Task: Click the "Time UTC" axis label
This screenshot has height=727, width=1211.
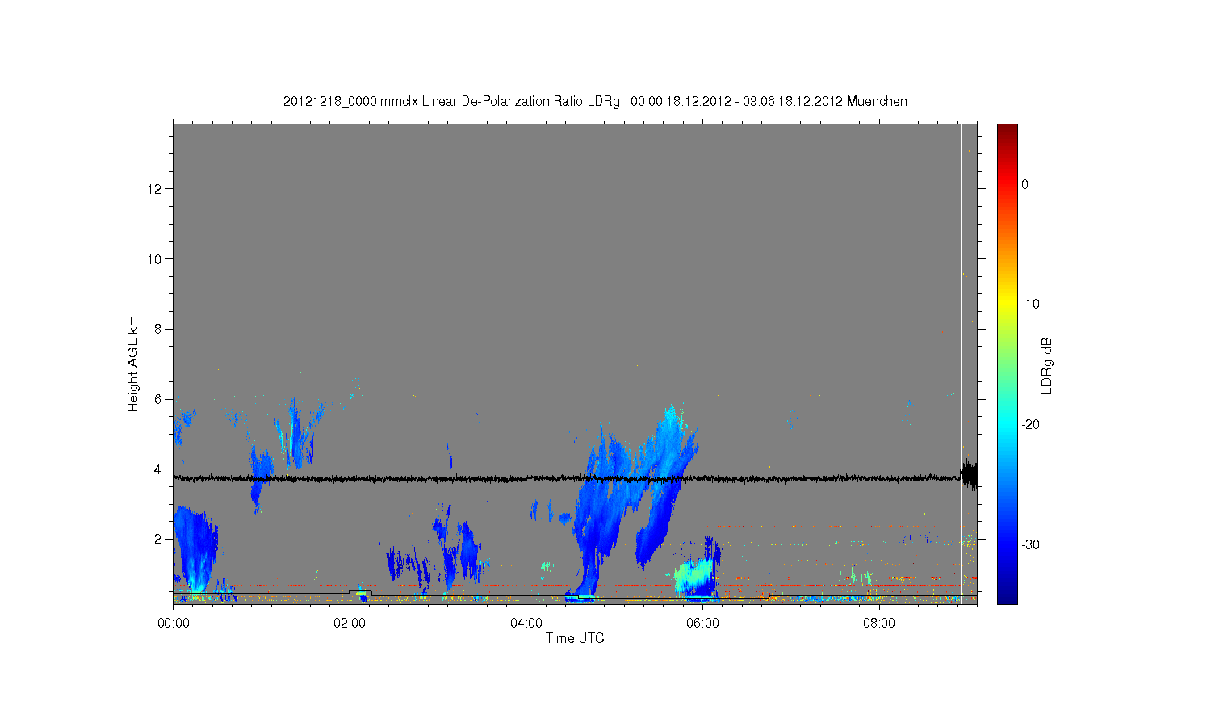Action: click(x=575, y=638)
